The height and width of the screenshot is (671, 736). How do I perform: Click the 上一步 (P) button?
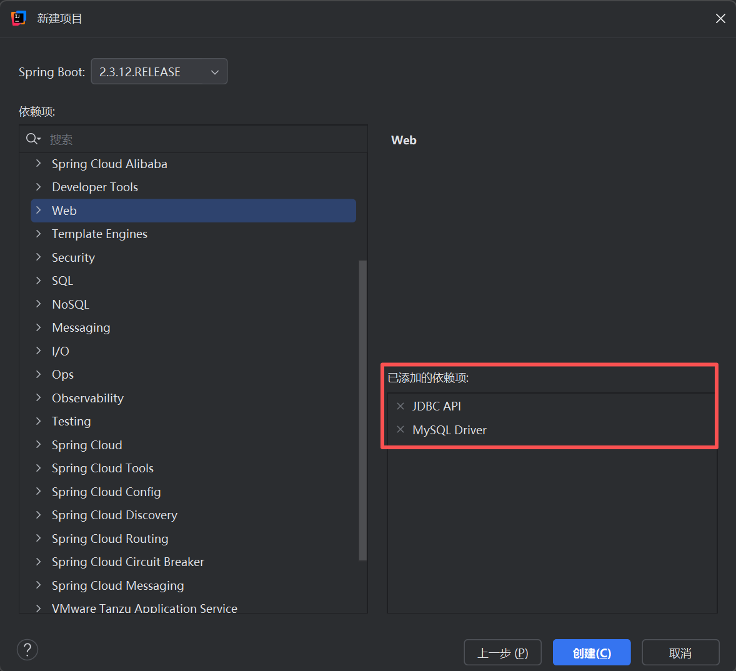click(x=503, y=652)
